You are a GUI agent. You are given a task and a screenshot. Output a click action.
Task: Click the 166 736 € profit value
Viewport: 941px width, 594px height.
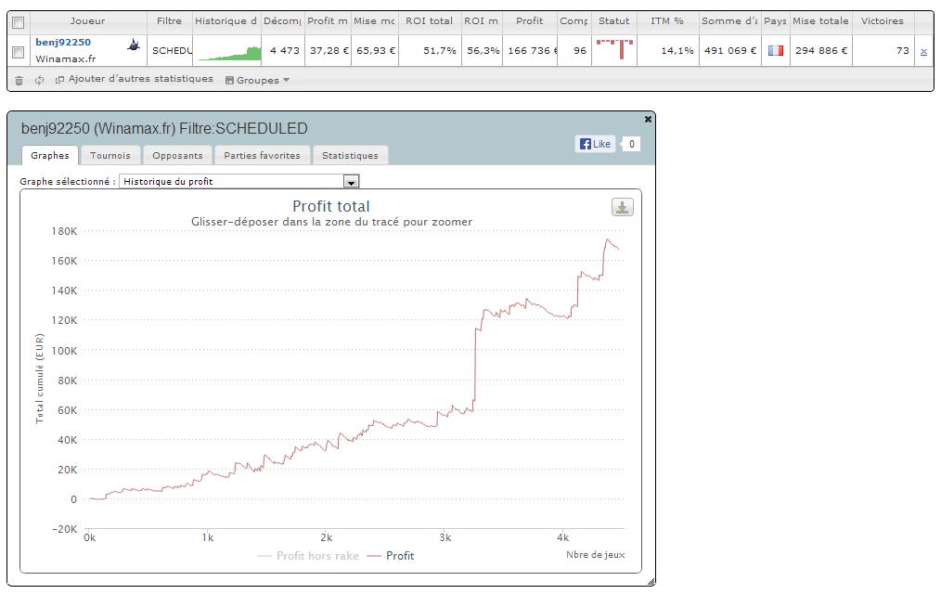point(533,51)
